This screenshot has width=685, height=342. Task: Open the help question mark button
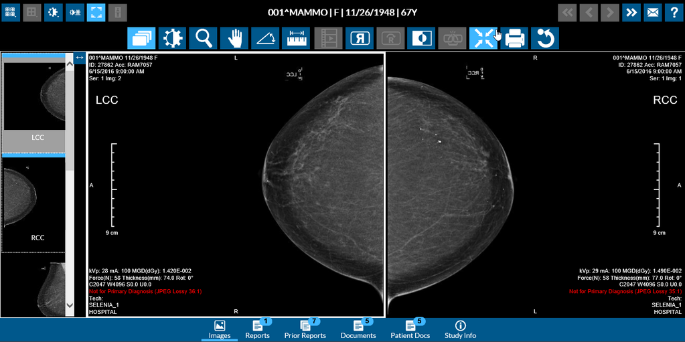coord(674,12)
